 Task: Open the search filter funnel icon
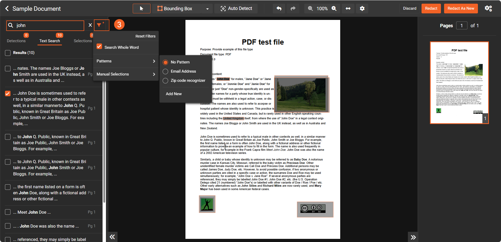click(99, 25)
